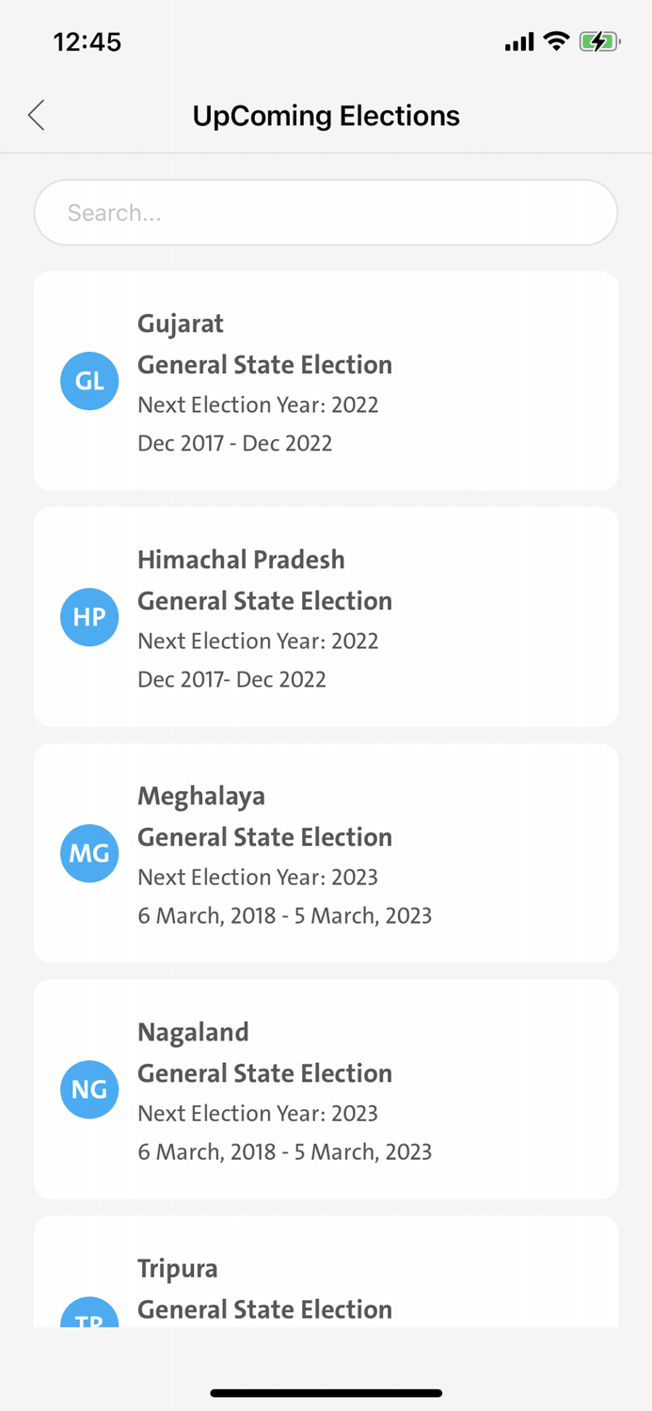Click the GL badge for Gujarat
652x1411 pixels.
click(x=89, y=381)
